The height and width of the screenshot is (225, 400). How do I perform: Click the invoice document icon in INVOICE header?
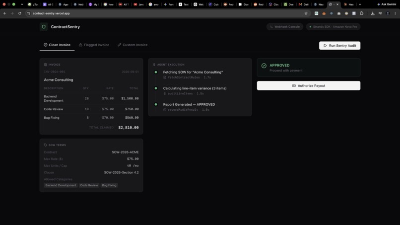[45, 65]
